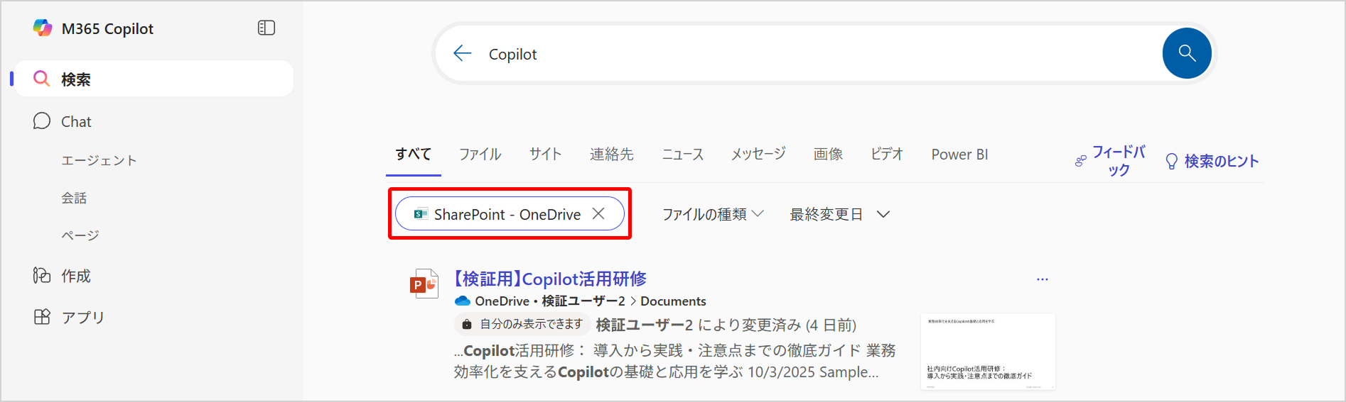Click the M365 Copilot logo

[43, 28]
